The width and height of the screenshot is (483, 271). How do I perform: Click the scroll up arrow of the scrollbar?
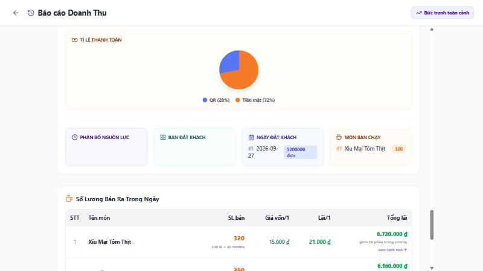coord(432,29)
